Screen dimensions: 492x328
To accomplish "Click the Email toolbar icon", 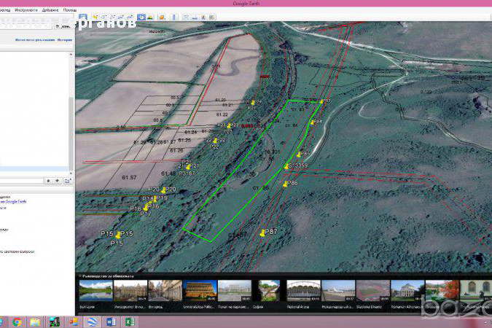I will [186, 17].
